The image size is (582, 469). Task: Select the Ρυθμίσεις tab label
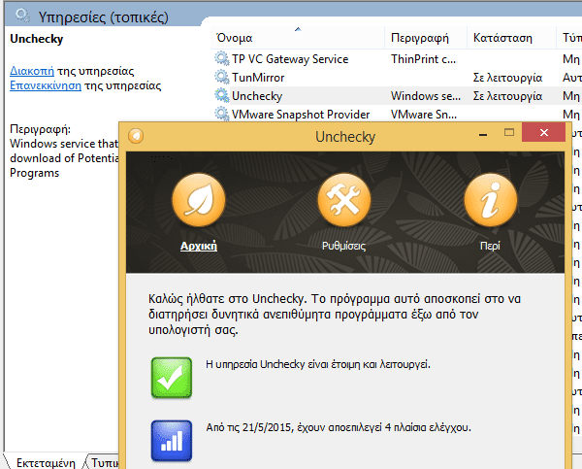coord(343,246)
